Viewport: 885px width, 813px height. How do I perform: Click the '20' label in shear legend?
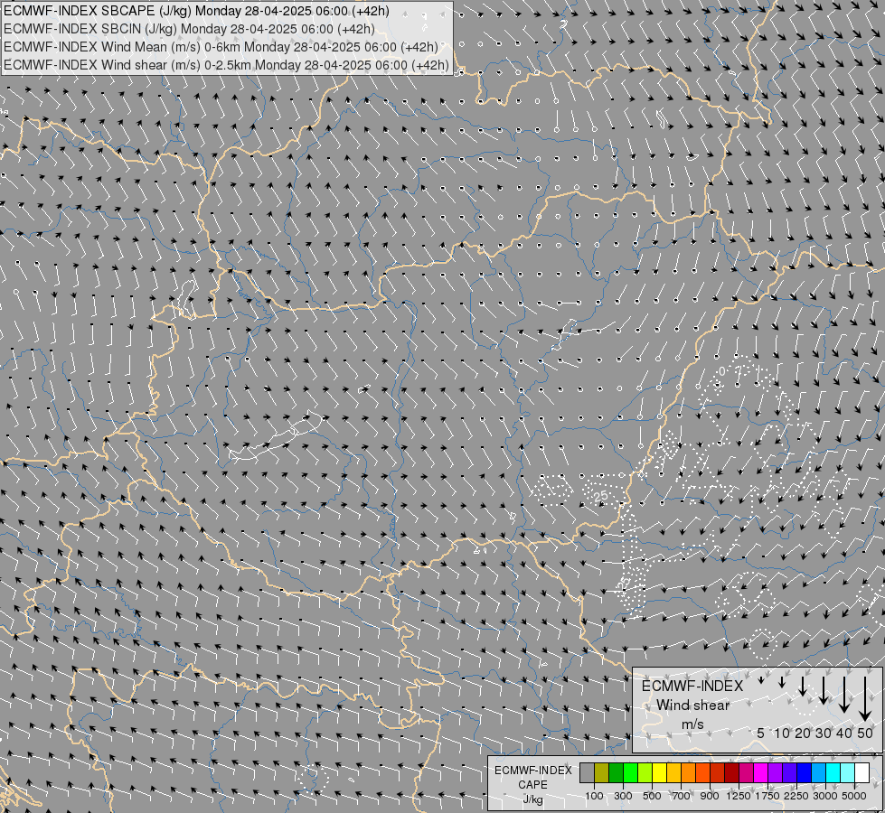(x=803, y=733)
